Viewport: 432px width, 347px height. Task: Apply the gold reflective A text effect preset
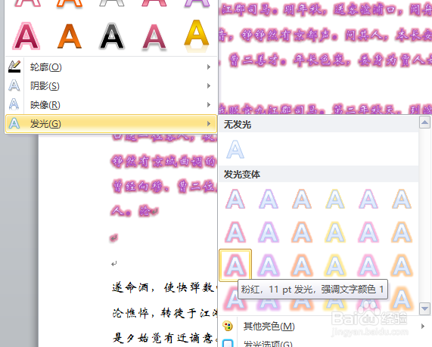point(197,36)
